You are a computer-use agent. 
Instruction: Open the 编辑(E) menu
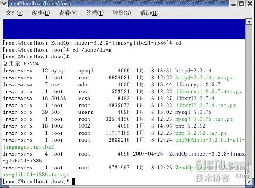point(41,13)
